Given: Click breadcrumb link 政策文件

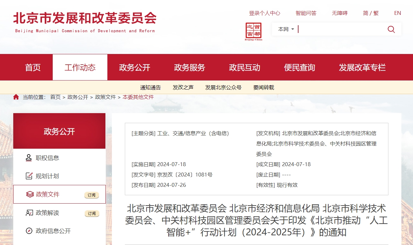Looking at the screenshot, I should tap(105, 97).
